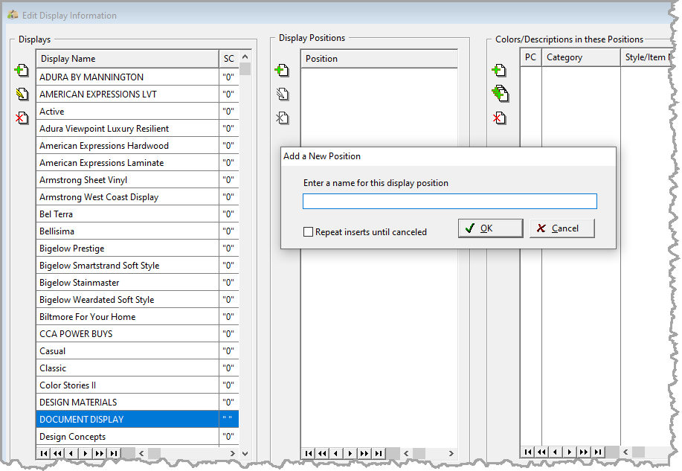
Task: Click the Position column header
Action: tap(379, 58)
